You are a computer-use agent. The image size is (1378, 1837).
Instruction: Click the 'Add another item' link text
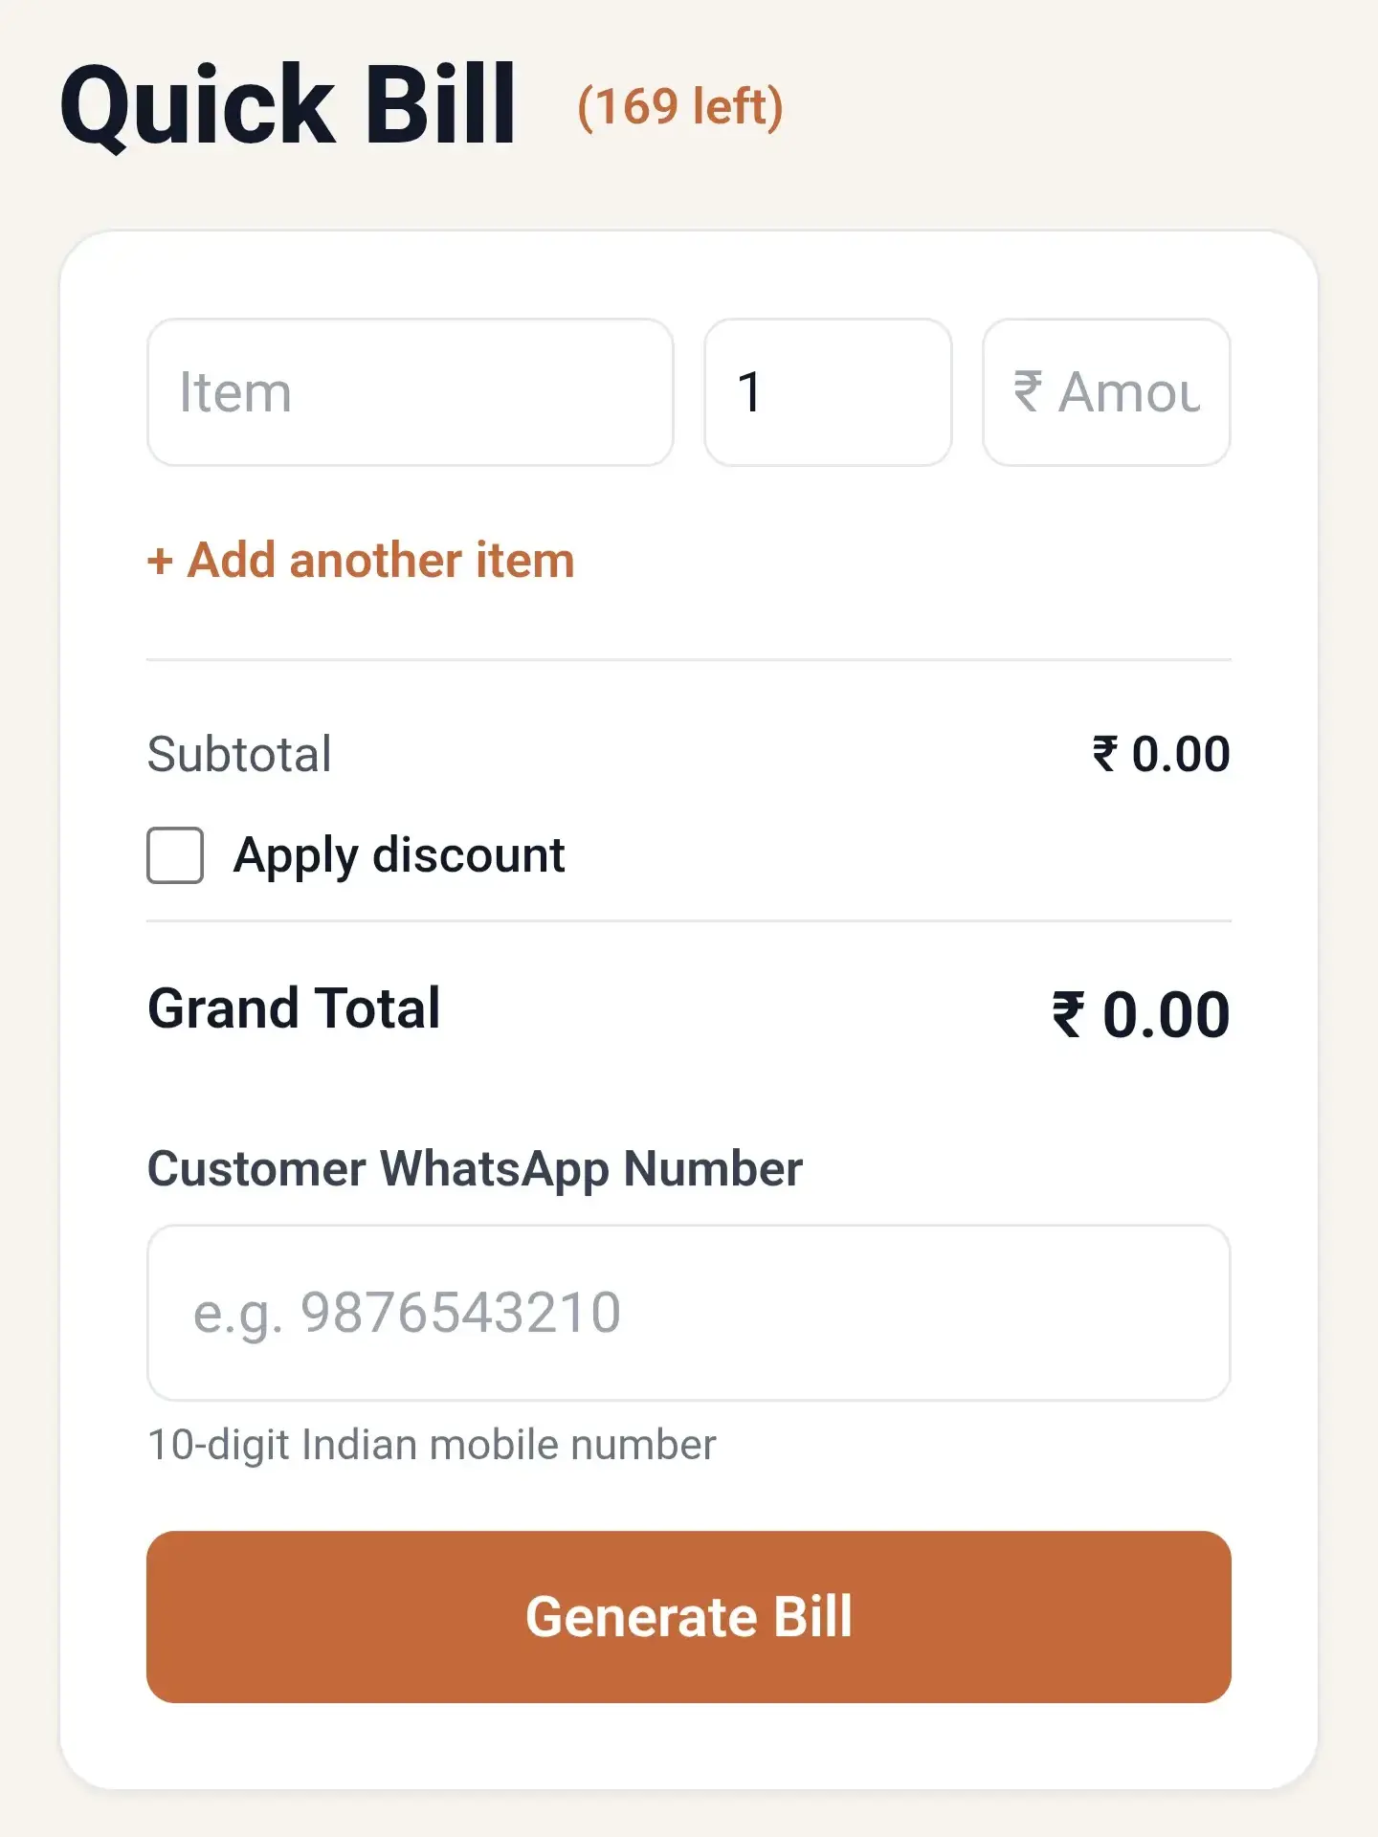pyautogui.click(x=381, y=561)
